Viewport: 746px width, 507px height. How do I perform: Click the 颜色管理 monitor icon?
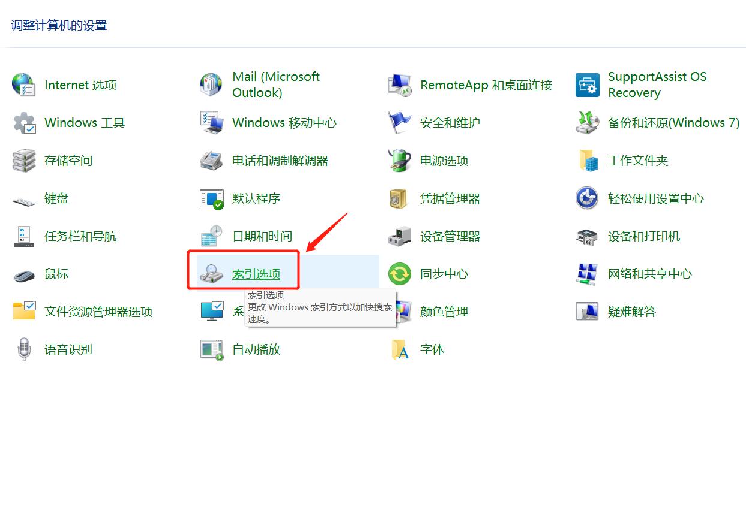click(403, 312)
